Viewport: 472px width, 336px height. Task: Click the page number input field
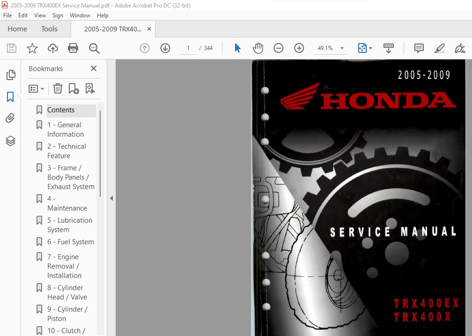(x=188, y=48)
